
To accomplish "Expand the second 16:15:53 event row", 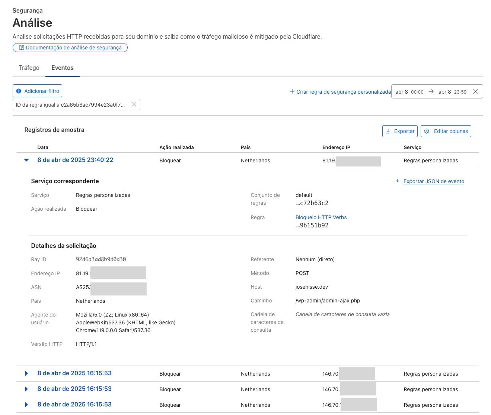I will 26,389.
